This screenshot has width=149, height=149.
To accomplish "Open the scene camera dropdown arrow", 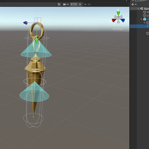I will click(x=68, y=4).
